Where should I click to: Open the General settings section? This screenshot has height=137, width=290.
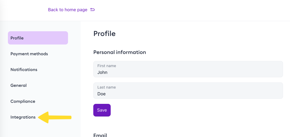click(19, 86)
